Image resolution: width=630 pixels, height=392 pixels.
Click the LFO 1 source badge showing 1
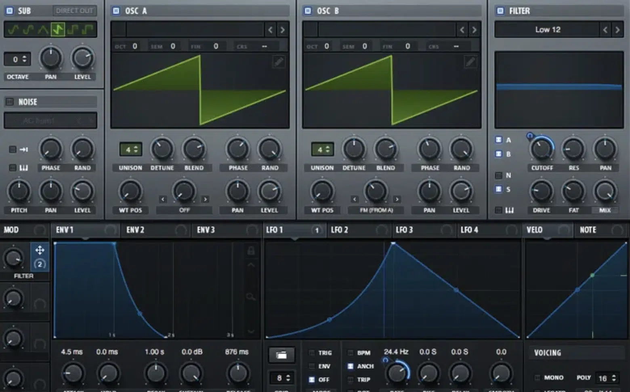(x=317, y=230)
